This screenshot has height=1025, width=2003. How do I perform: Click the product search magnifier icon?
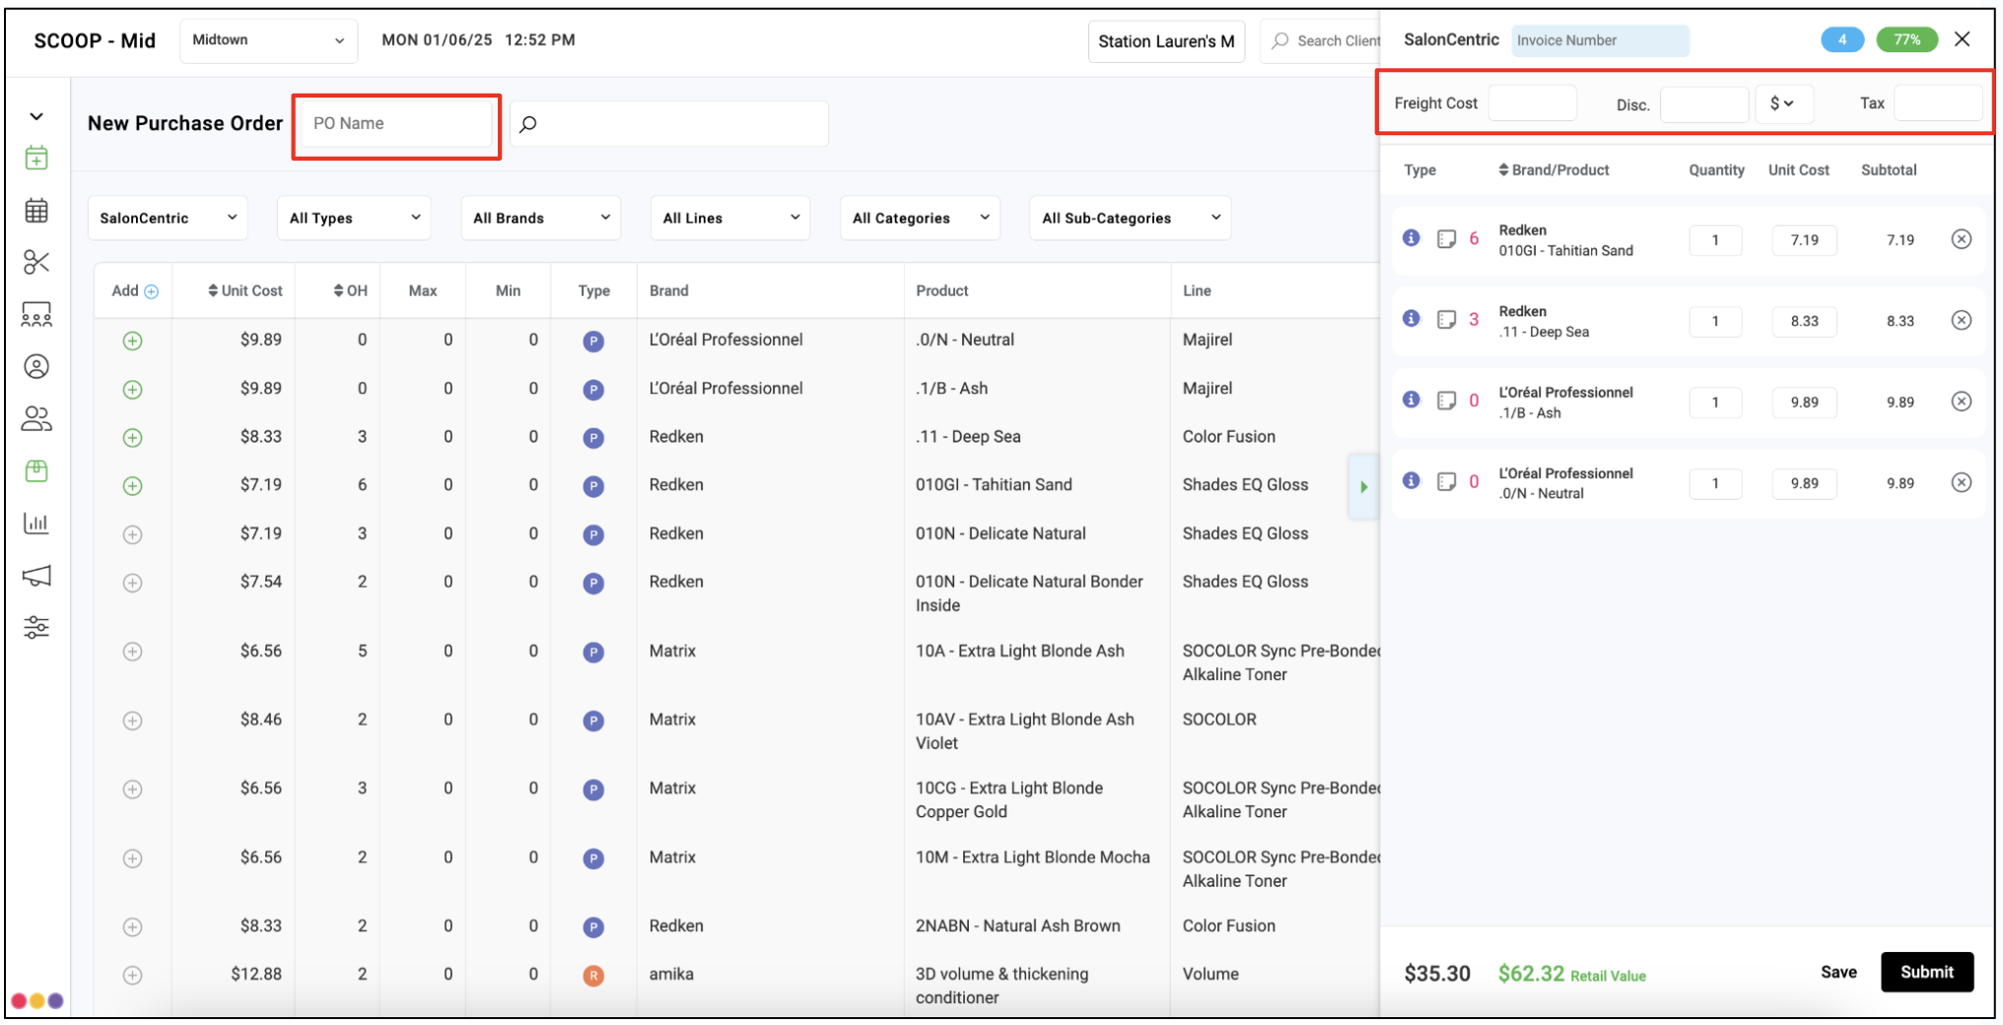click(528, 124)
